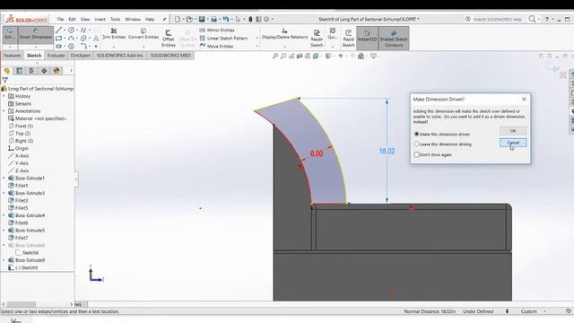The height and width of the screenshot is (323, 574).
Task: Select Make this dimension driven option
Action: 416,134
